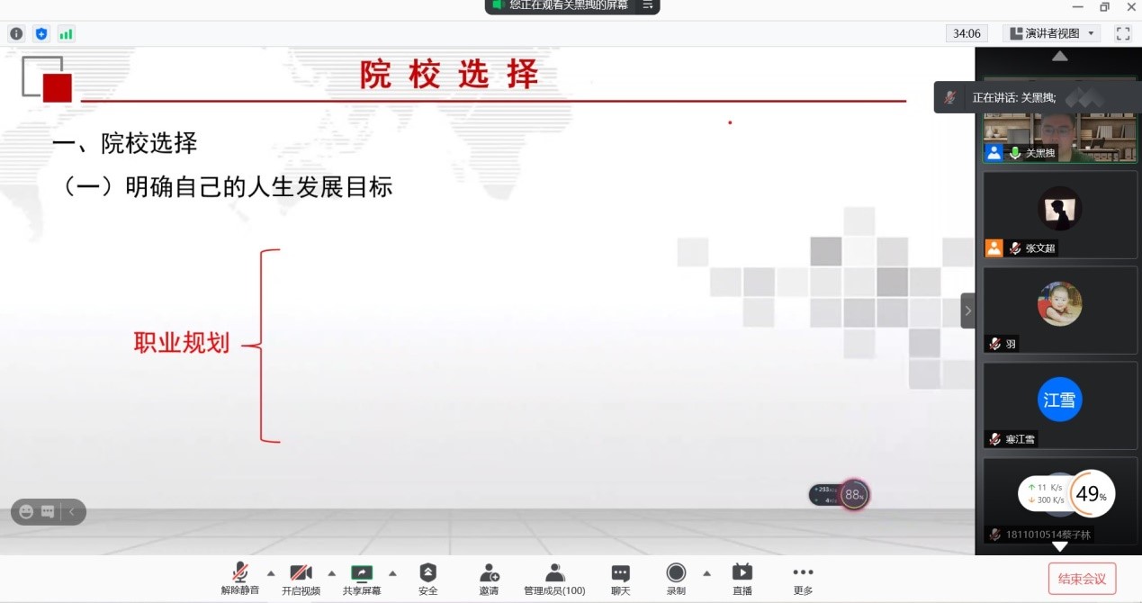1142x603 pixels.
Task: Open the emoji reaction in floating bar
Action: pos(26,511)
